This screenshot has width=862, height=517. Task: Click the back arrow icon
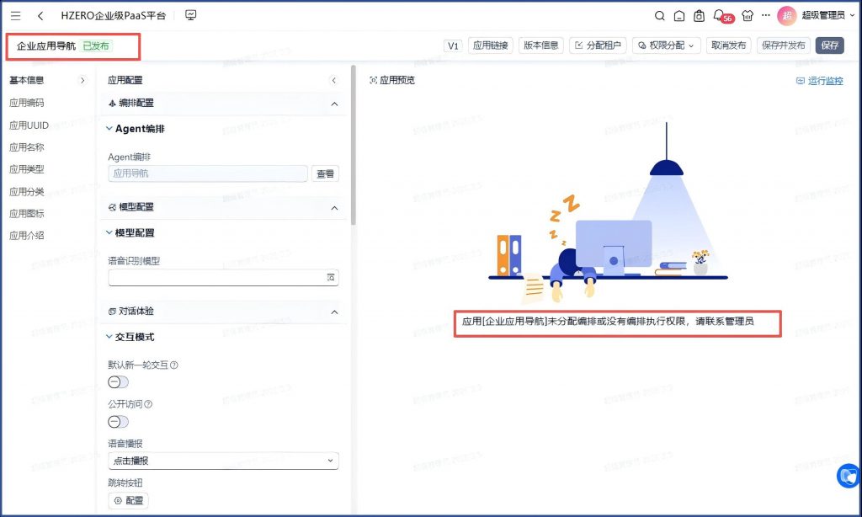[x=40, y=16]
